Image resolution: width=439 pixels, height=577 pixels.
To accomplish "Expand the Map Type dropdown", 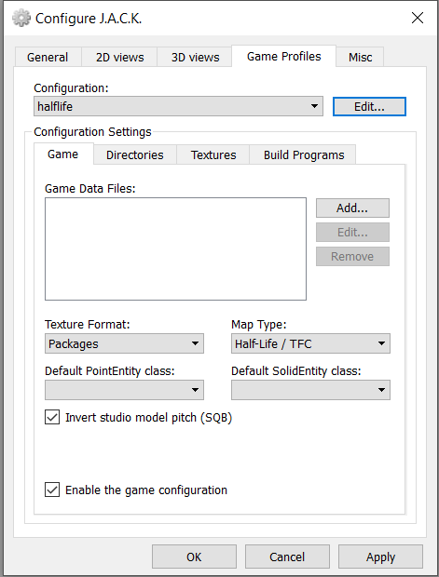I will point(310,343).
